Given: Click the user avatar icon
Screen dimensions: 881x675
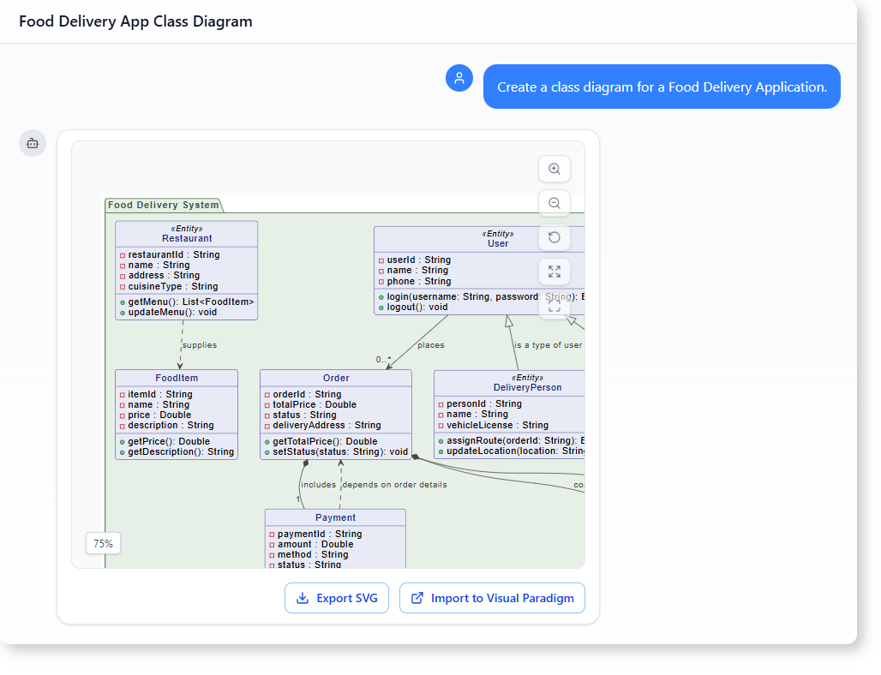Looking at the screenshot, I should coord(459,78).
